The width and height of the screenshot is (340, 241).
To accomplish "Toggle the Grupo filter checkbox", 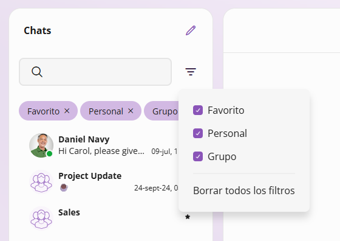I will [198, 156].
